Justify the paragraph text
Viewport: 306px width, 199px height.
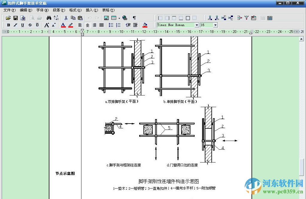(x=102, y=25)
